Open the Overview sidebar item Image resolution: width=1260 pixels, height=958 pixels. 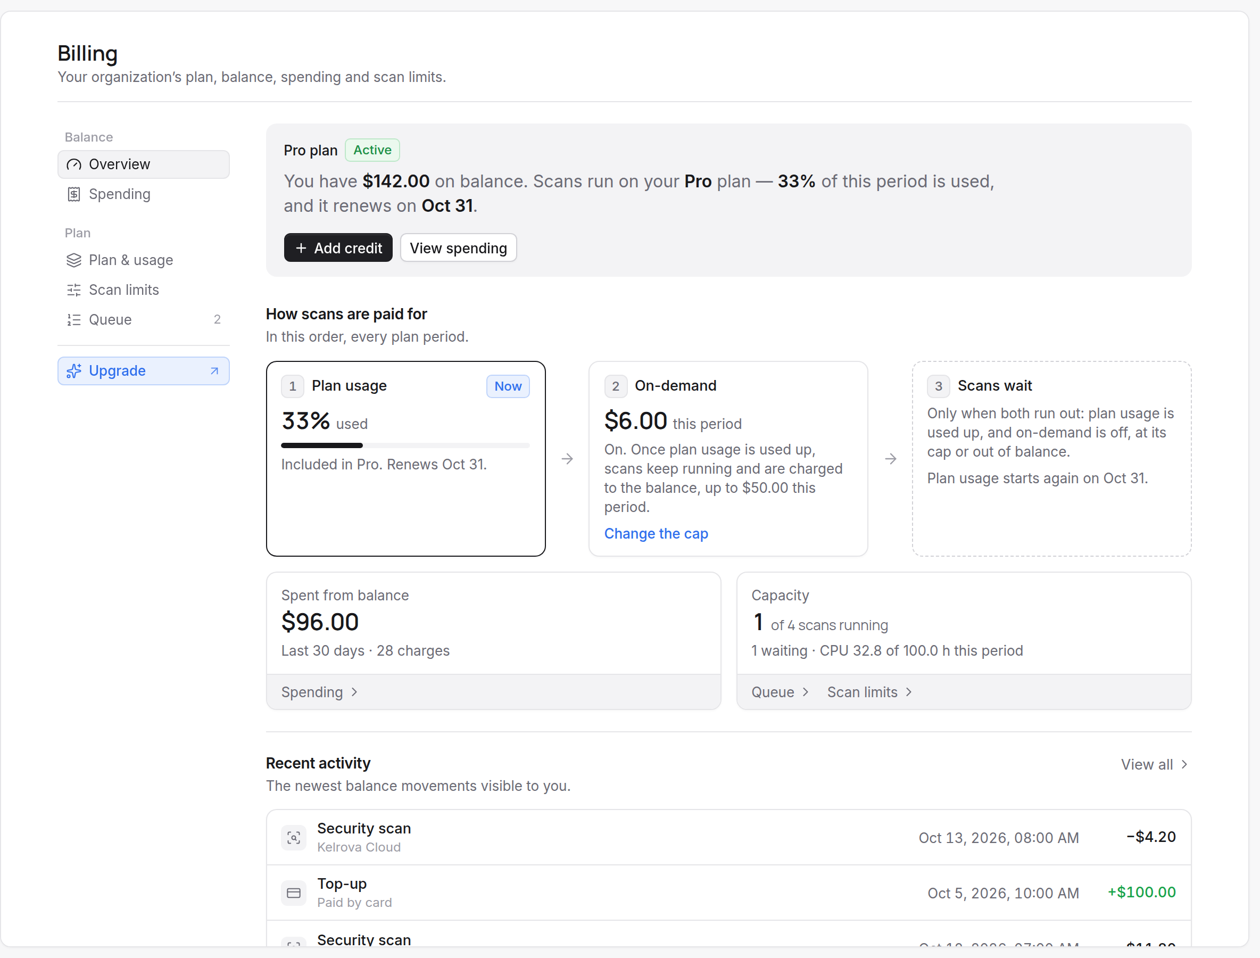[x=143, y=164]
